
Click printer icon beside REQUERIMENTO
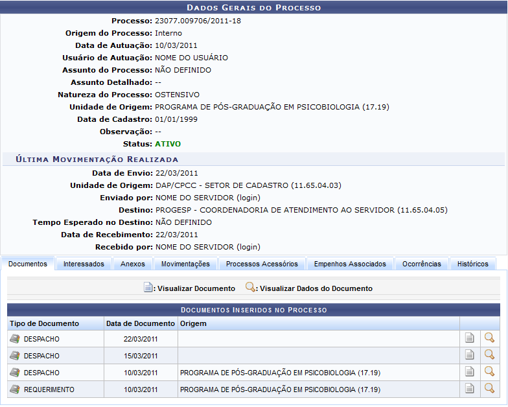coord(15,390)
